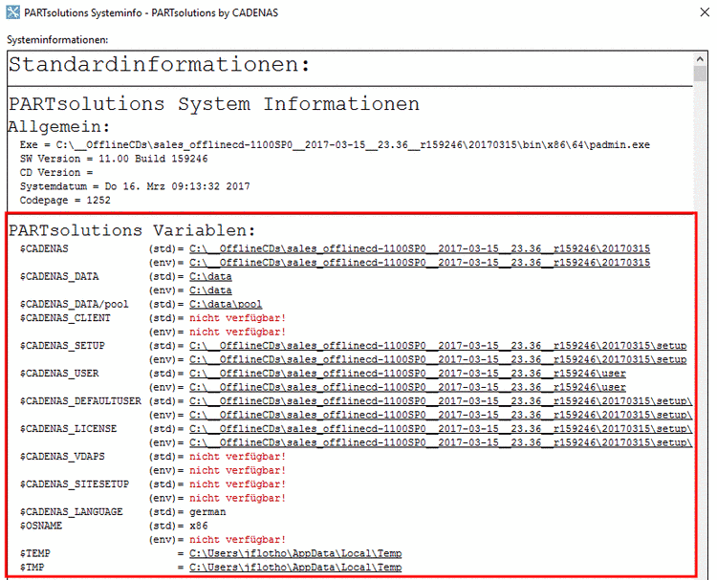Open the $CADENAS_DATA (env) C:\data link
Screen dimensions: 717x580
(x=210, y=290)
